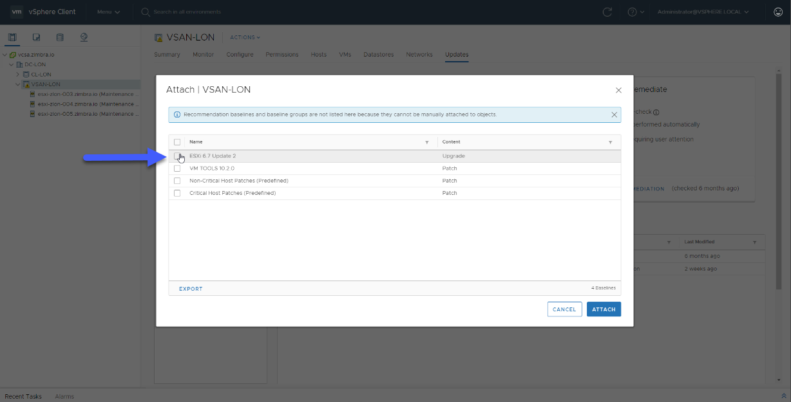
Task: Switch to the Permissions tab
Action: point(282,55)
